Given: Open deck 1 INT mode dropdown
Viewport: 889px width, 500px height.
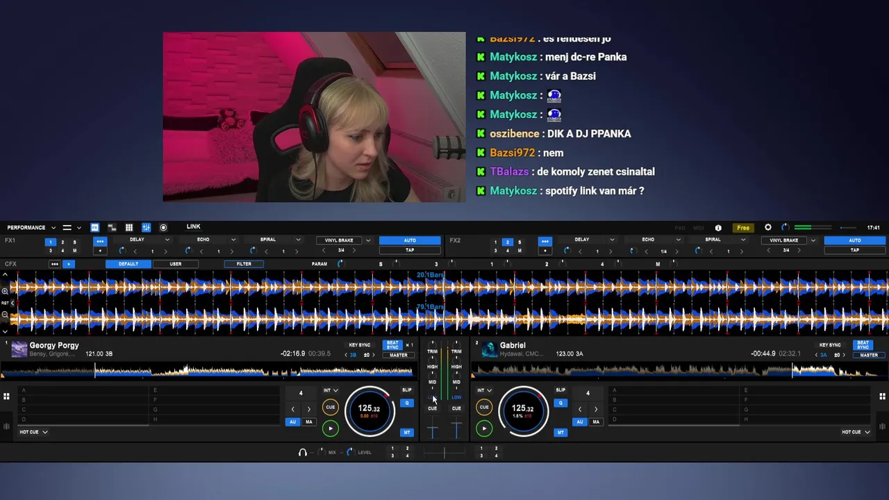Looking at the screenshot, I should (331, 390).
